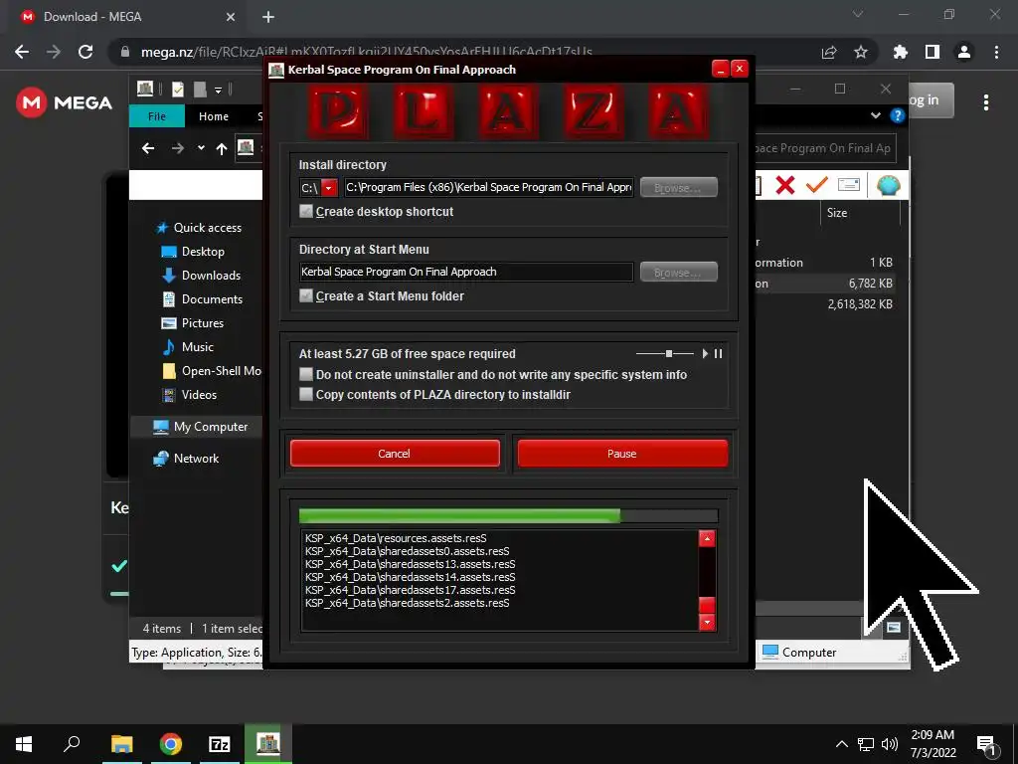Toggle Create a Start Menu folder checkbox
1018x764 pixels.
(306, 295)
